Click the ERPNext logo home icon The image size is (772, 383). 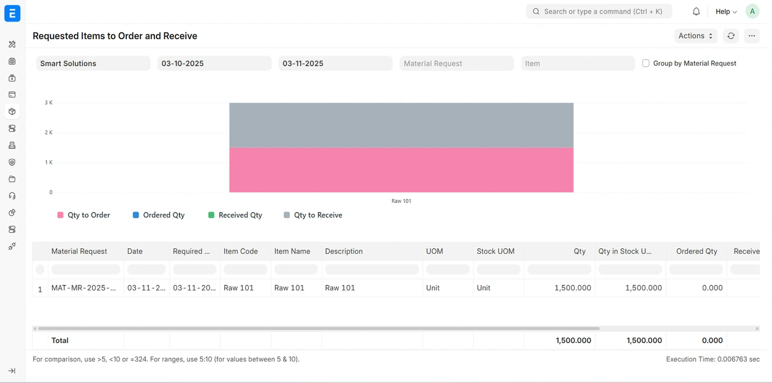(x=12, y=13)
